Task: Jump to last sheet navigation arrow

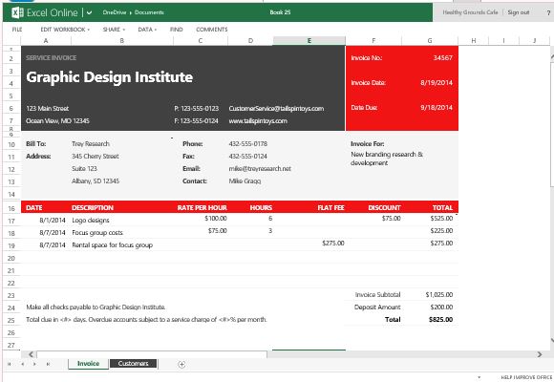Action: click(48, 364)
